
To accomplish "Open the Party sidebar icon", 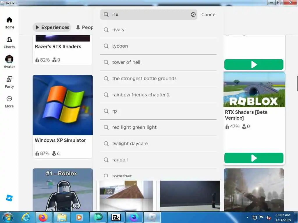I will point(9,79).
